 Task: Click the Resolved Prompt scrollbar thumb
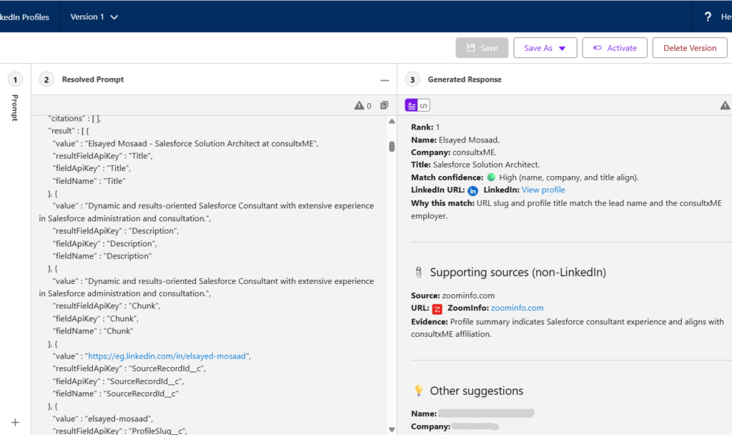point(392,147)
